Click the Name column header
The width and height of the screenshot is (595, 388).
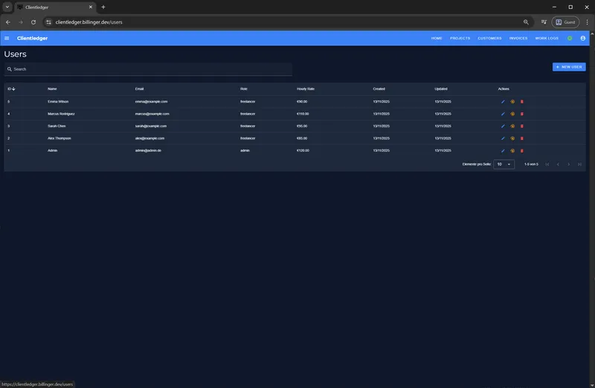tap(52, 88)
